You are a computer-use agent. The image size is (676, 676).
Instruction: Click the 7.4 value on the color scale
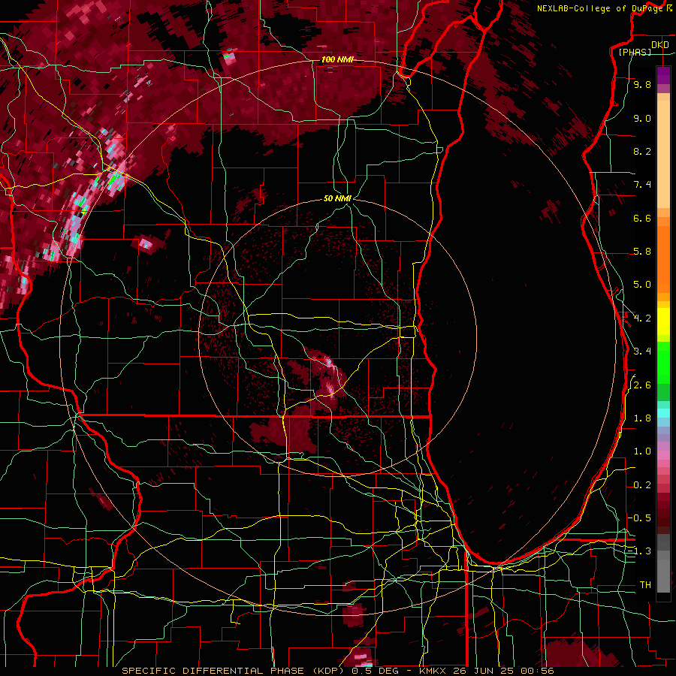pyautogui.click(x=642, y=185)
